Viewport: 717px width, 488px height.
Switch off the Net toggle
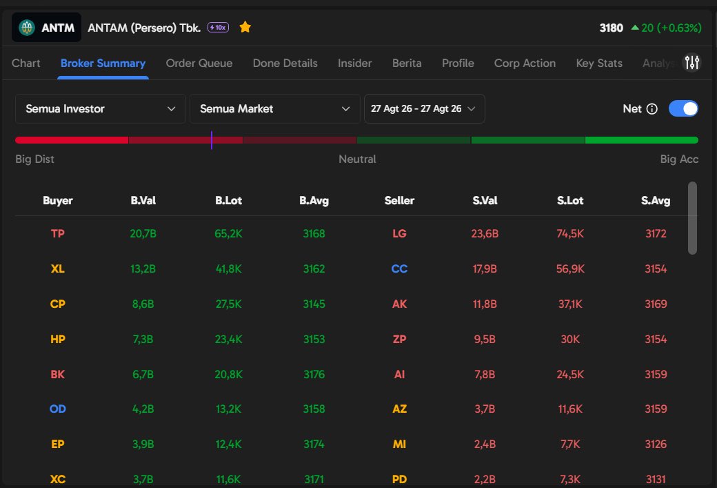click(683, 109)
